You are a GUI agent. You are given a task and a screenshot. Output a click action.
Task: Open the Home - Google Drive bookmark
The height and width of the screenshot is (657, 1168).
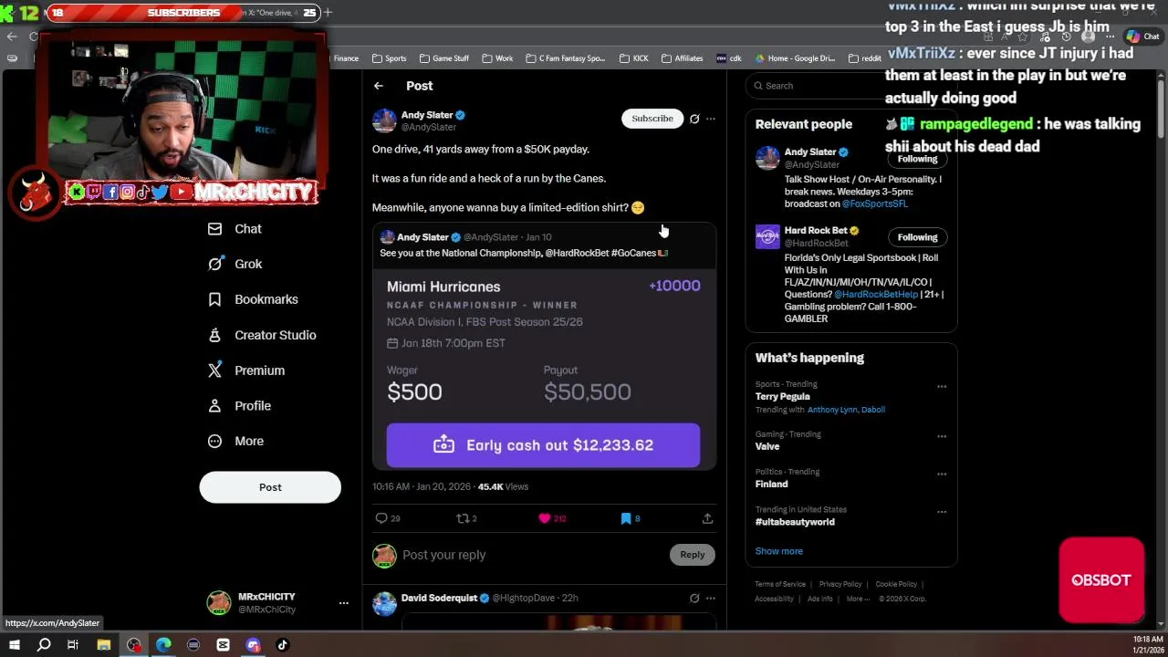[x=794, y=58]
